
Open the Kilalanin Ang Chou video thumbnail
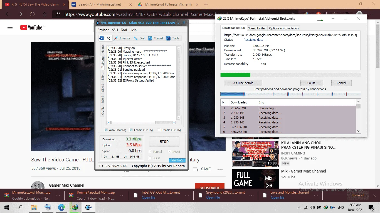(x=256, y=153)
